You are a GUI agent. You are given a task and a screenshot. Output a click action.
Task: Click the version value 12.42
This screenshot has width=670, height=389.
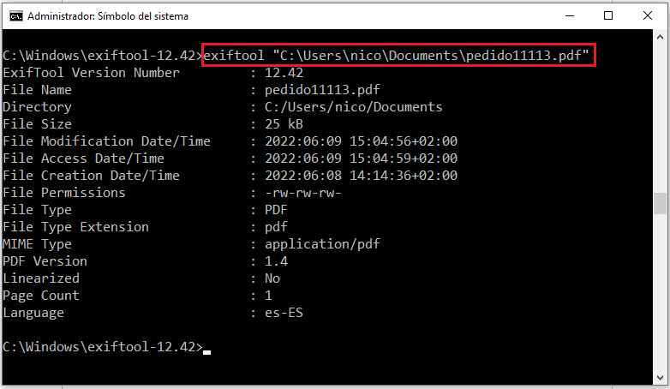[x=284, y=73]
